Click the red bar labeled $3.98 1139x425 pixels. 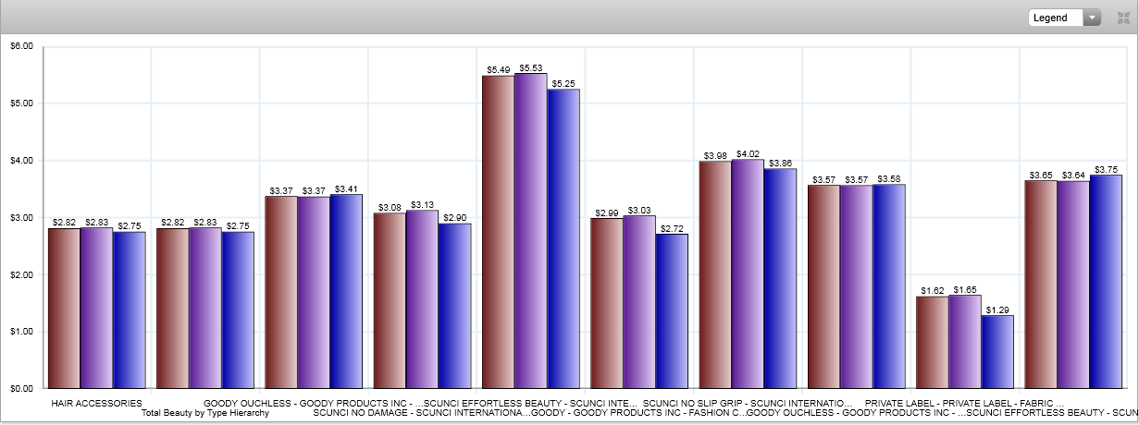coord(715,275)
